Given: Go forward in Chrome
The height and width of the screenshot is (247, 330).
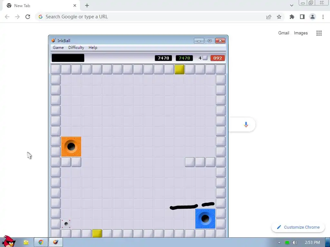Looking at the screenshot, I should (x=17, y=17).
